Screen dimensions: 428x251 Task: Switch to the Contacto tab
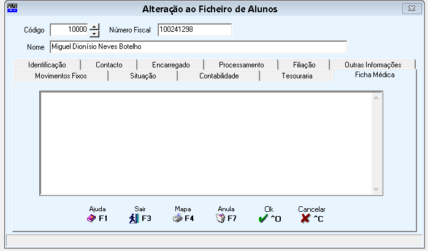coord(109,65)
